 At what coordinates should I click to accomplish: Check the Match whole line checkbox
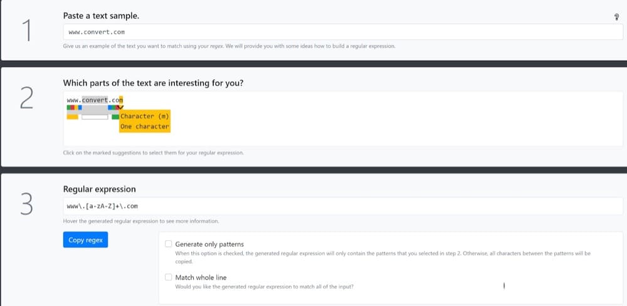pyautogui.click(x=169, y=277)
